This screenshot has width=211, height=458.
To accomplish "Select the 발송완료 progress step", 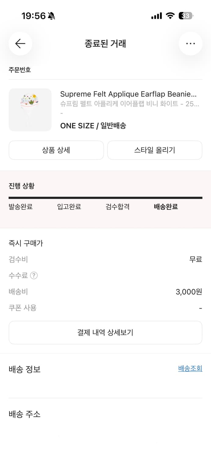I will pos(20,207).
